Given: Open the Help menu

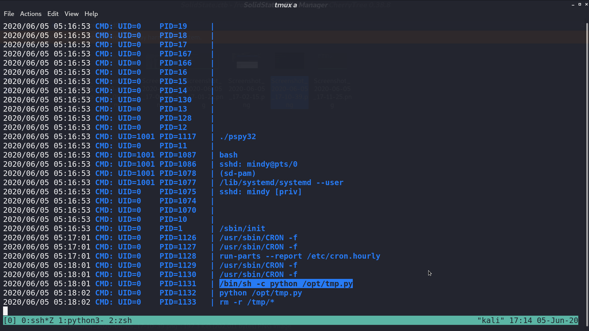Looking at the screenshot, I should pyautogui.click(x=91, y=14).
